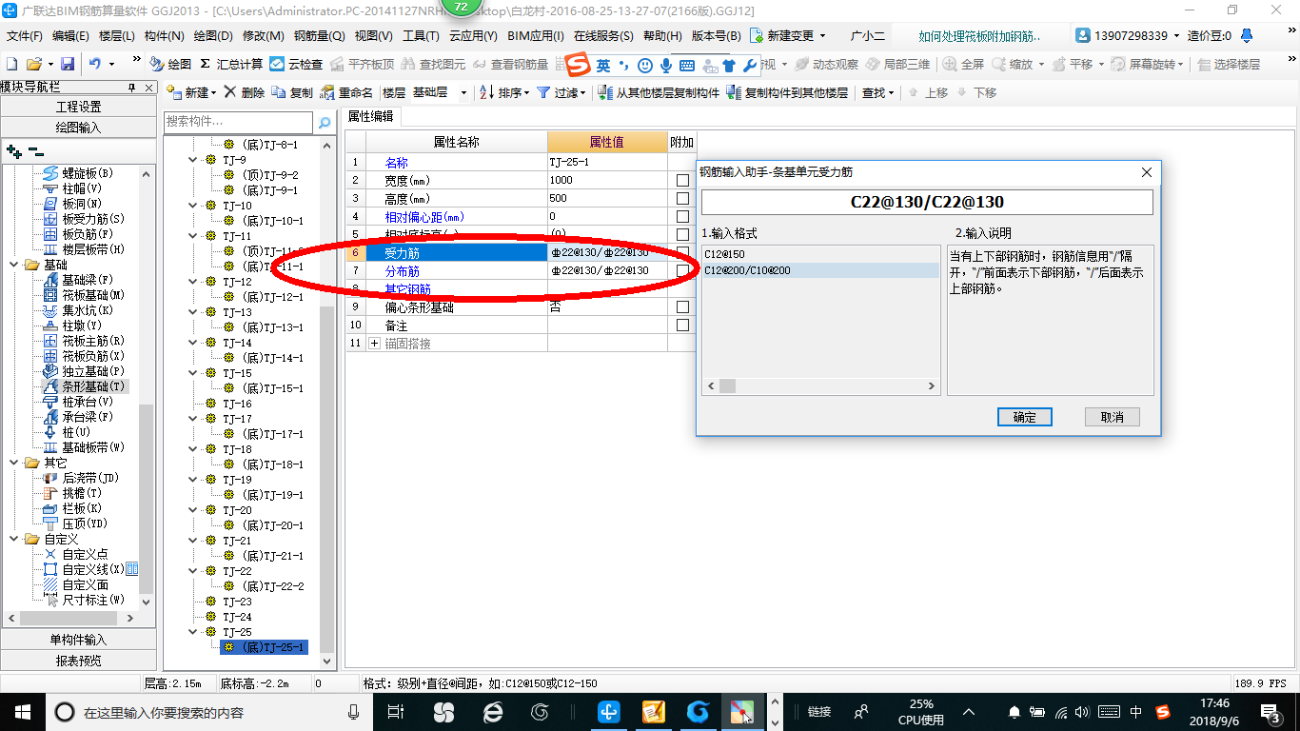The height and width of the screenshot is (731, 1300).
Task: Click 如何处理筏板附加钢筋 help link
Action: coord(979,36)
